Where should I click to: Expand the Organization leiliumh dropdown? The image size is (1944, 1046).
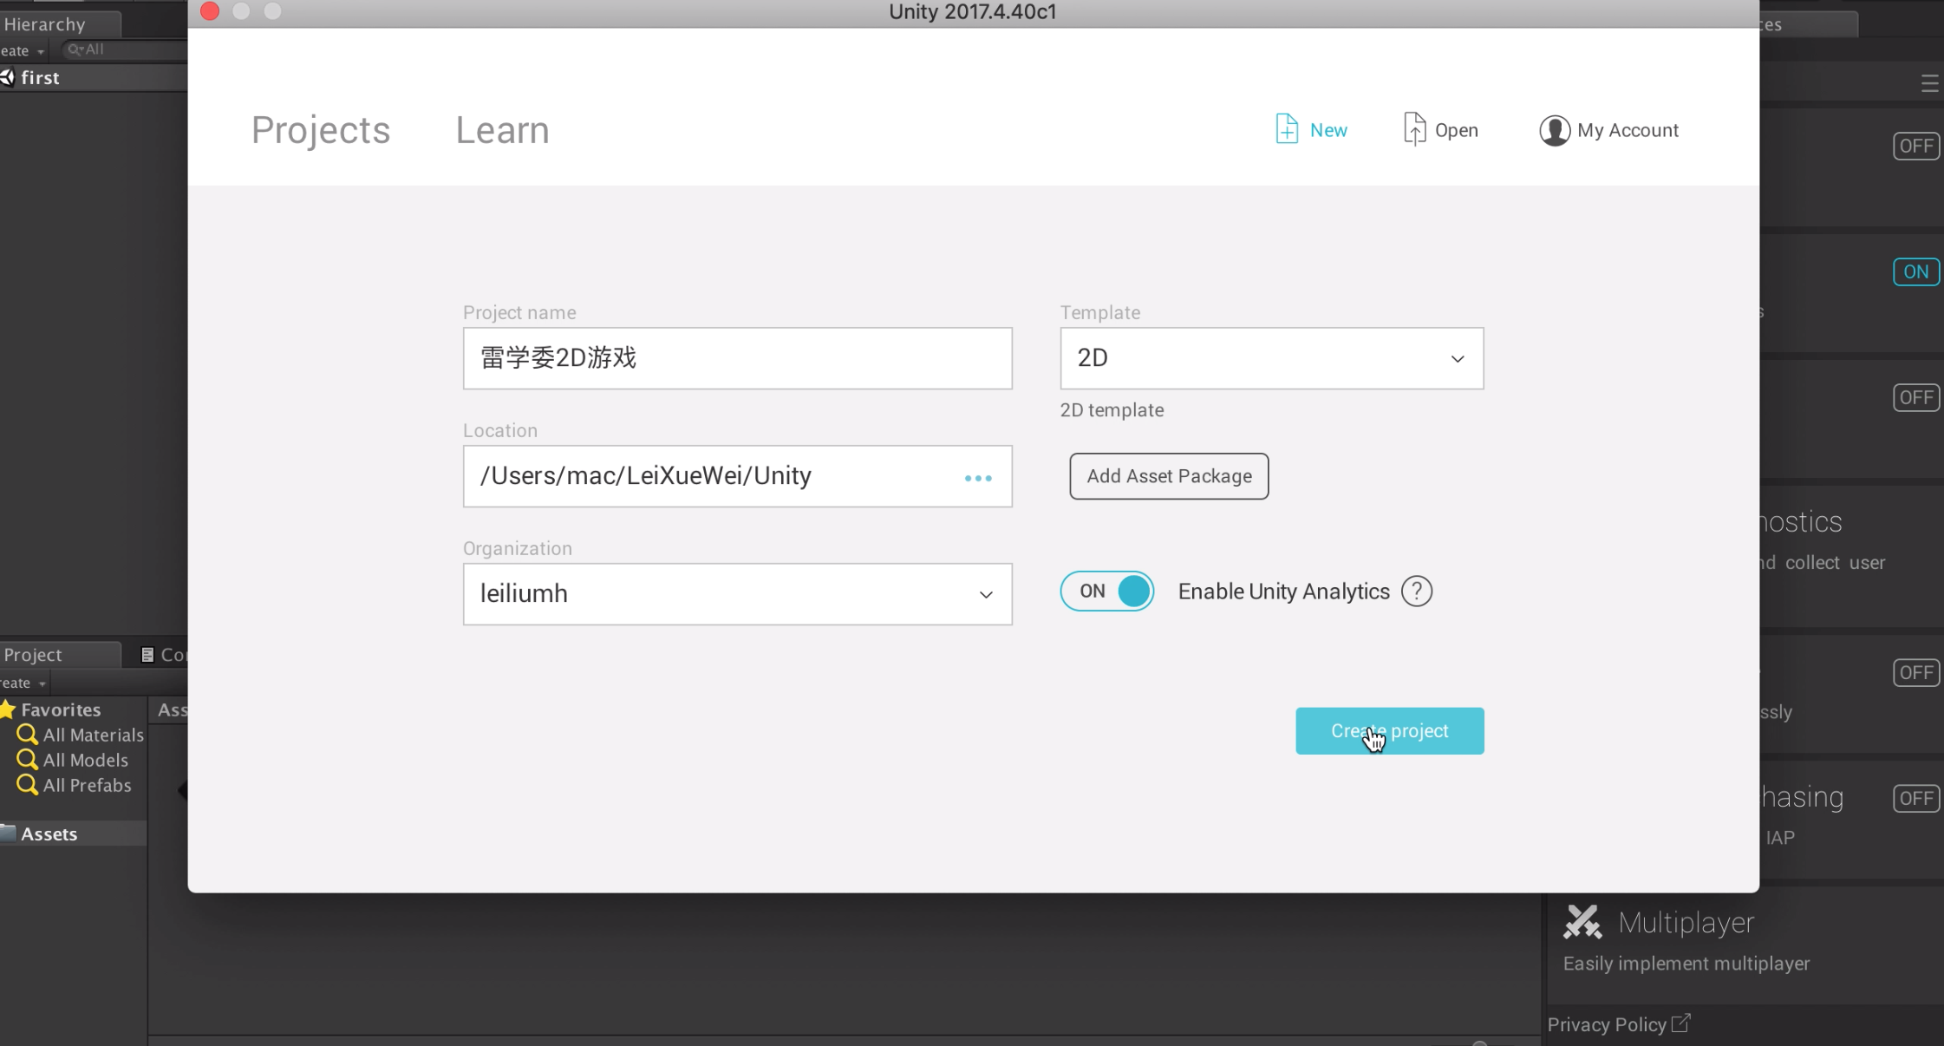737,594
